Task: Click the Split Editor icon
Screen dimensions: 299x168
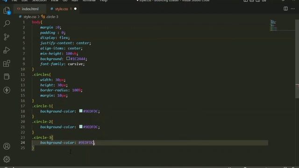Action: 285,8
